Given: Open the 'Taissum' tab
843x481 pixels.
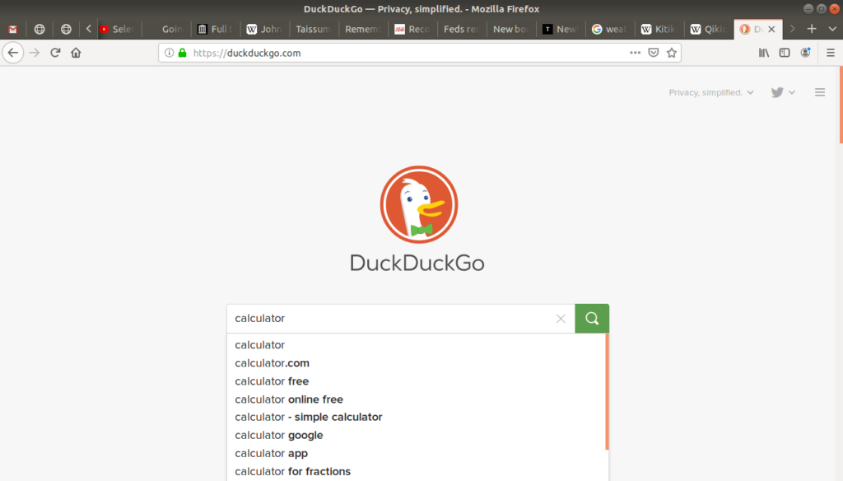Looking at the screenshot, I should pos(314,29).
